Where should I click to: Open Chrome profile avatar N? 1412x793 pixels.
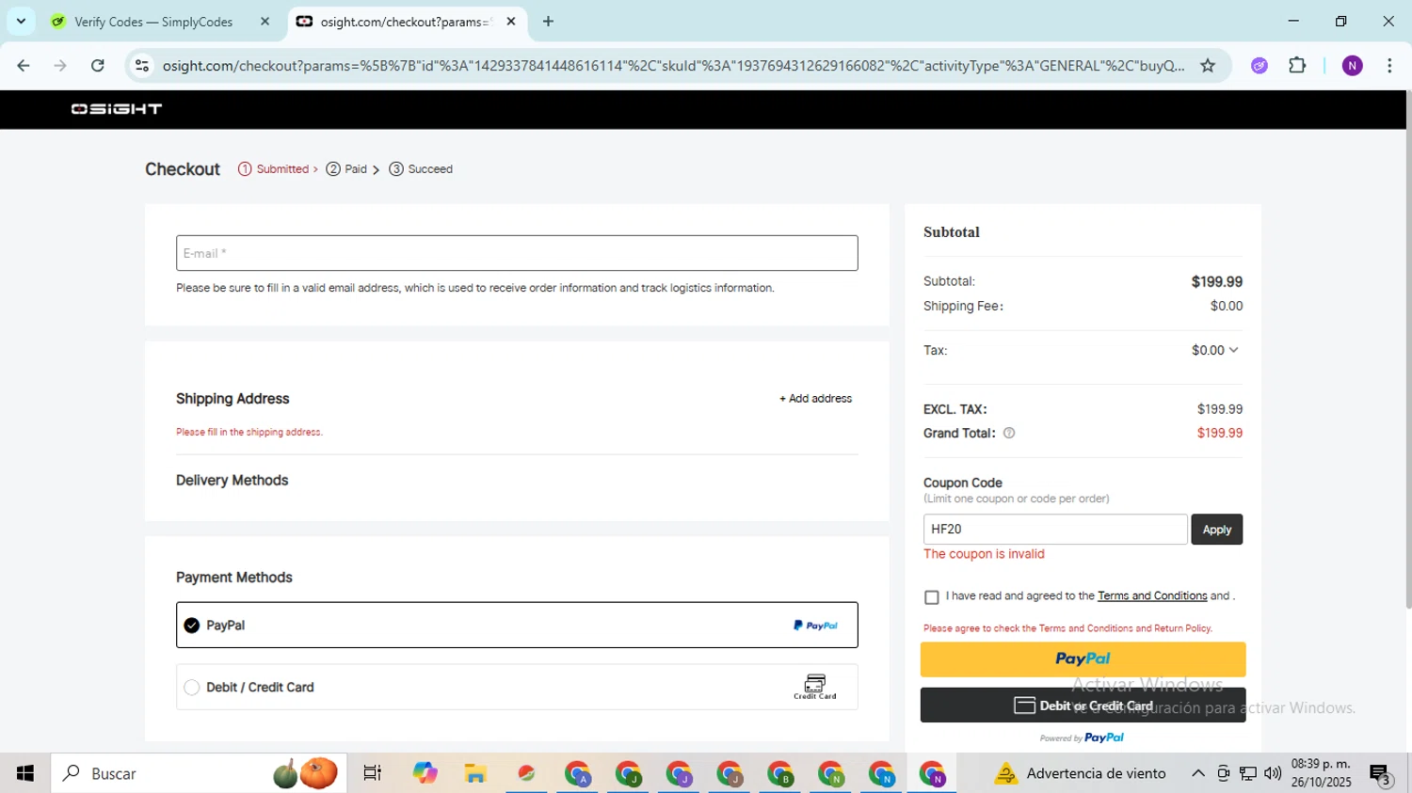1353,66
